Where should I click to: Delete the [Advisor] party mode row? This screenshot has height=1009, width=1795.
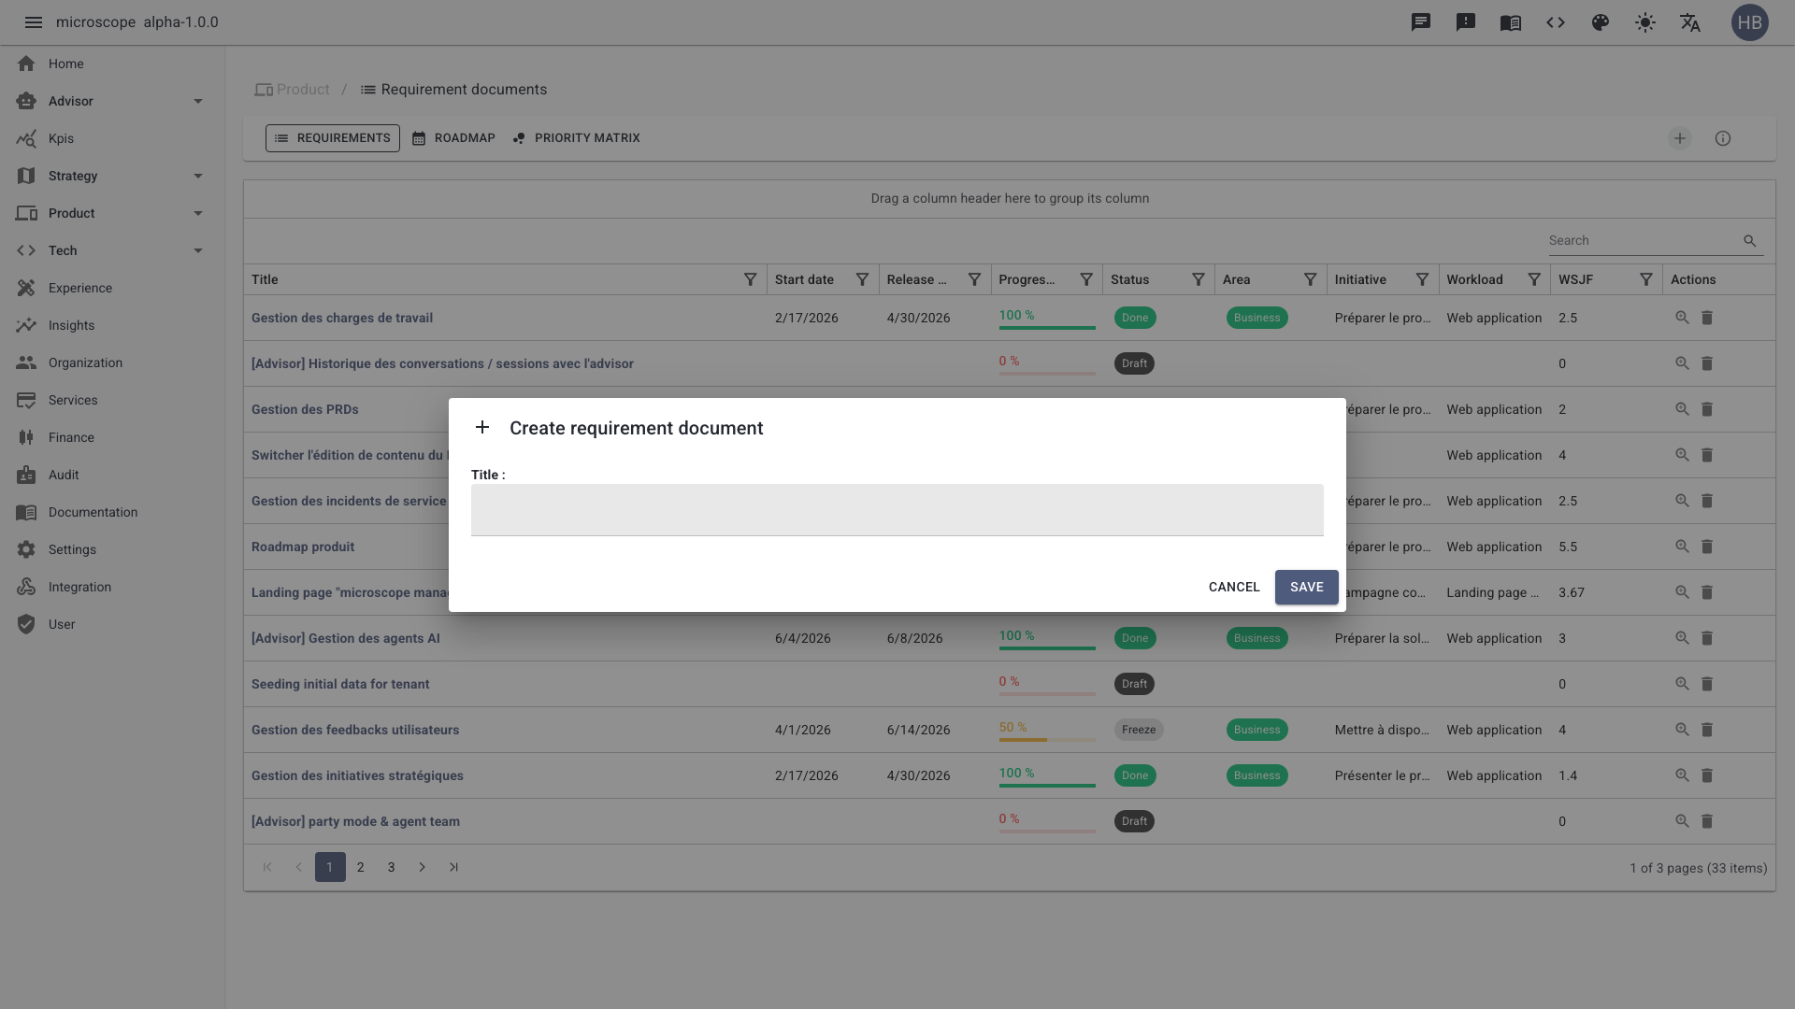click(1707, 821)
